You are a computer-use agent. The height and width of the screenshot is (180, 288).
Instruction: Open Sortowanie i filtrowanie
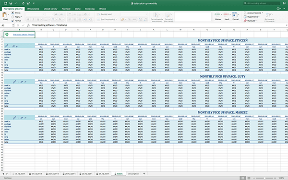coord(269,17)
